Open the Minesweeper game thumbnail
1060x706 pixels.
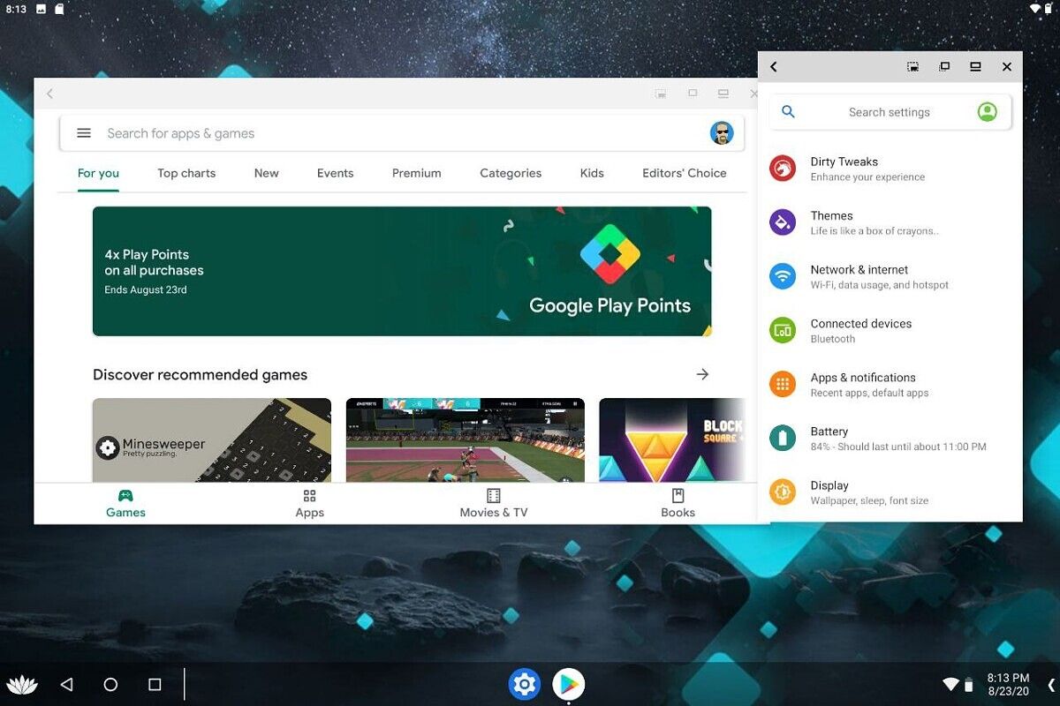pos(211,441)
